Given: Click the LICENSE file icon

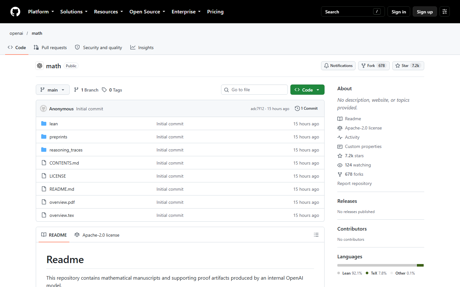Looking at the screenshot, I should pos(44,176).
